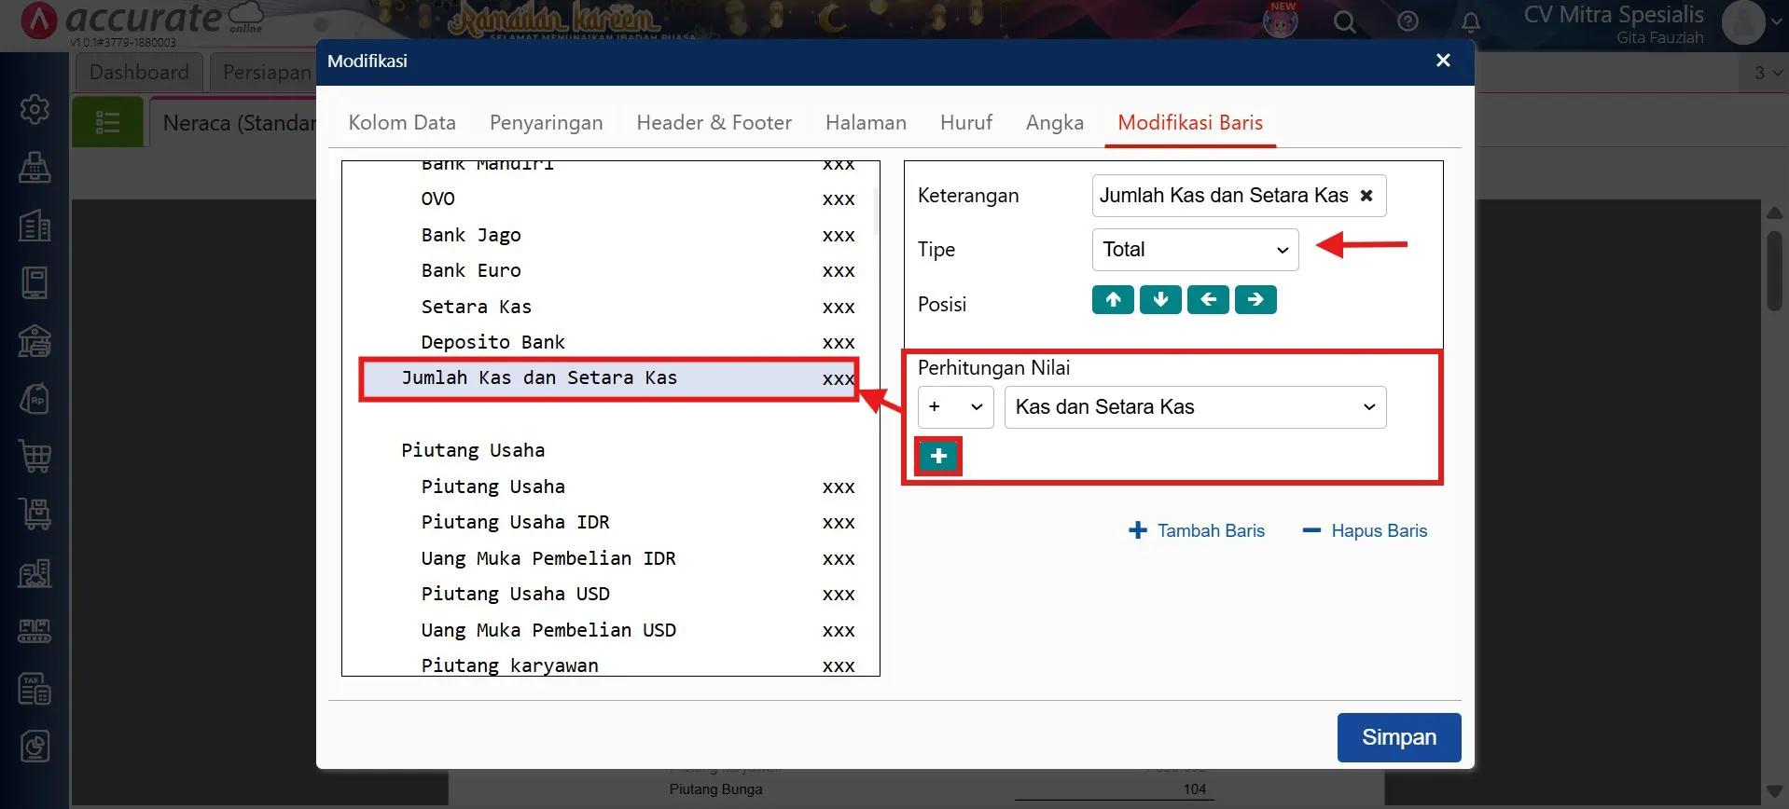Add a new calculation row with the plus button
1789x809 pixels.
[938, 457]
